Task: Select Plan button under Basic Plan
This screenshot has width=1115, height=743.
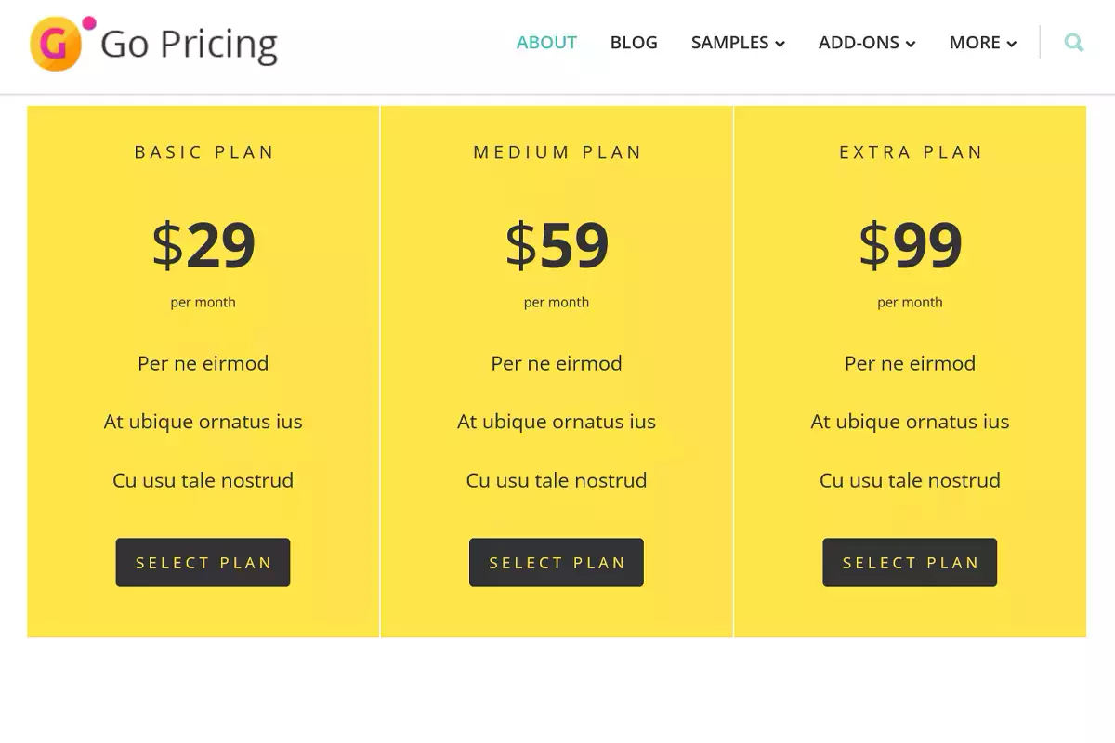Action: point(203,562)
